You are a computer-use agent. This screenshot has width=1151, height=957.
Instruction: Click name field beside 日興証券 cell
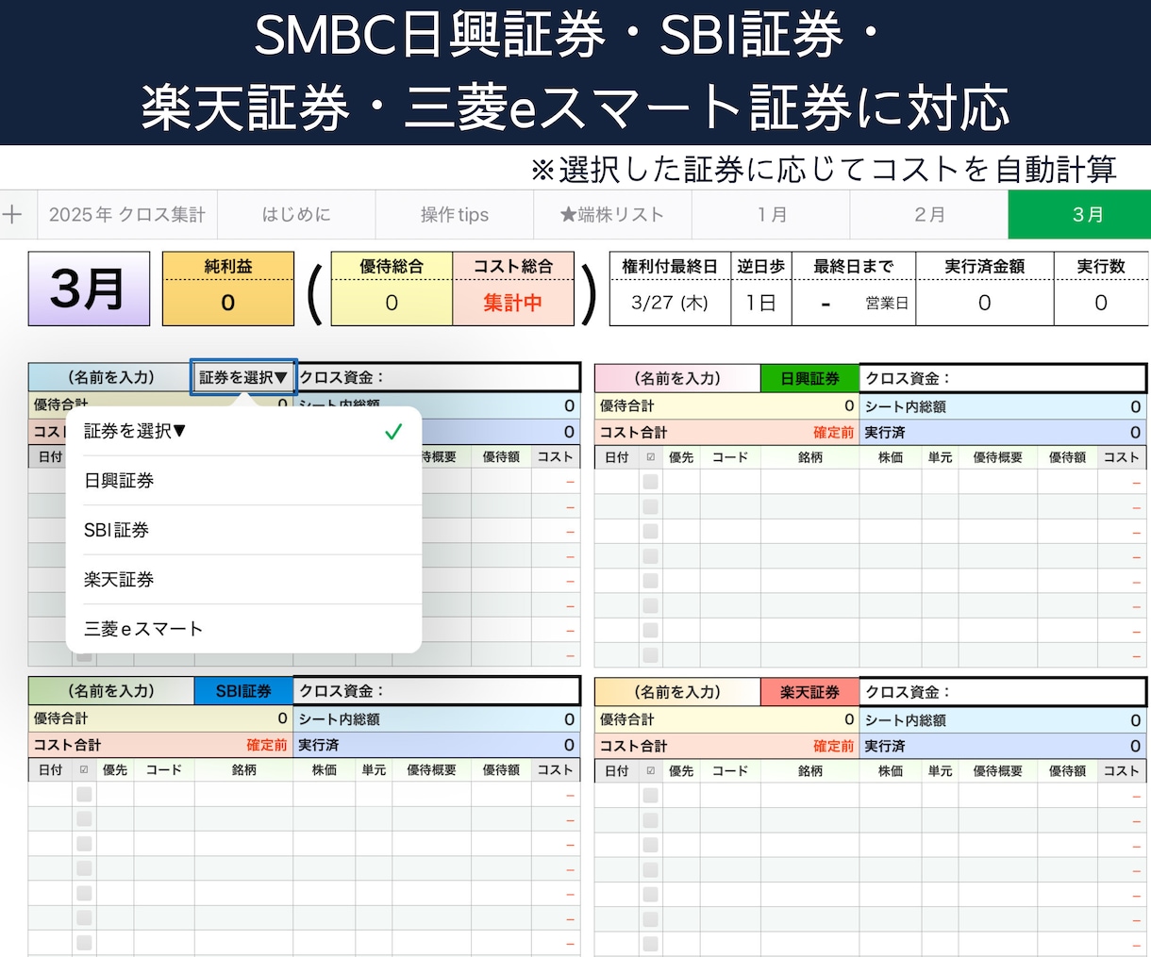(677, 378)
